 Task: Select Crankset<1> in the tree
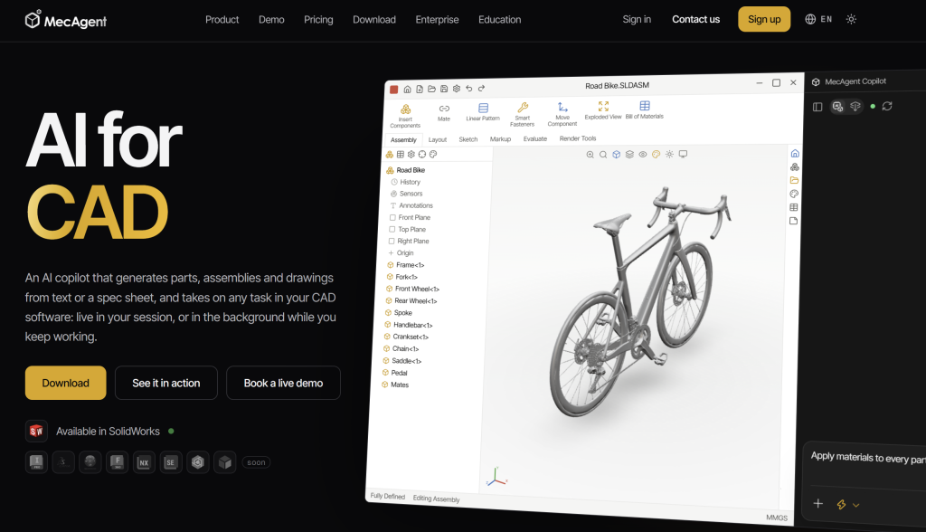pyautogui.click(x=406, y=337)
